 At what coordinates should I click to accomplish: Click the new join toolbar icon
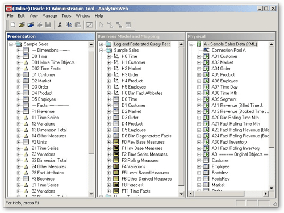tap(119, 25)
